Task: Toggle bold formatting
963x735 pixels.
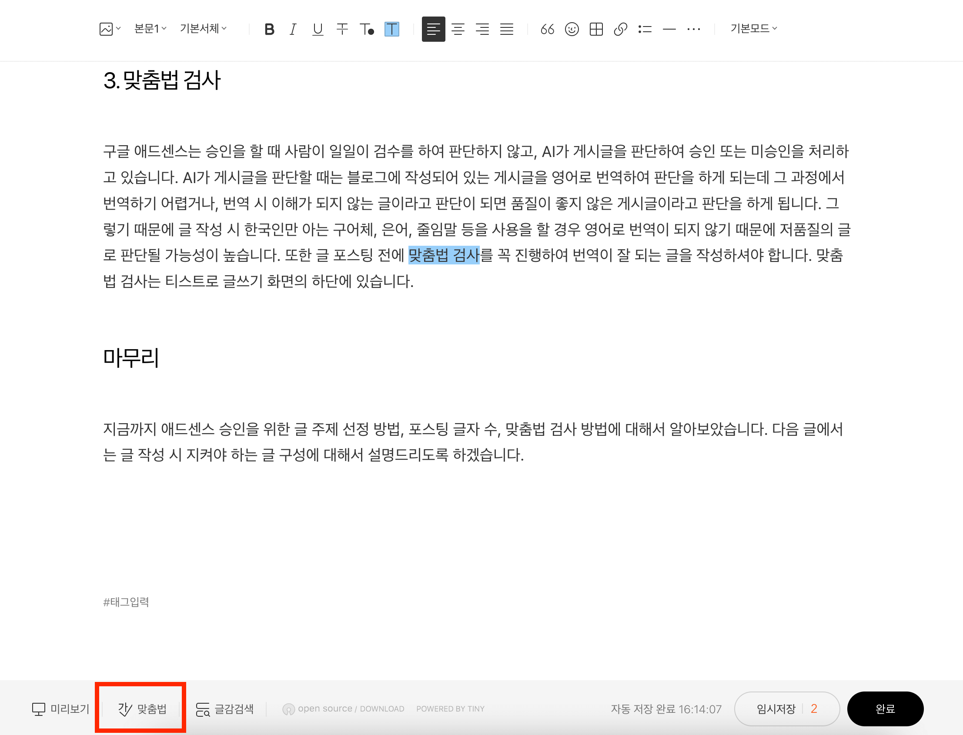Action: [270, 29]
